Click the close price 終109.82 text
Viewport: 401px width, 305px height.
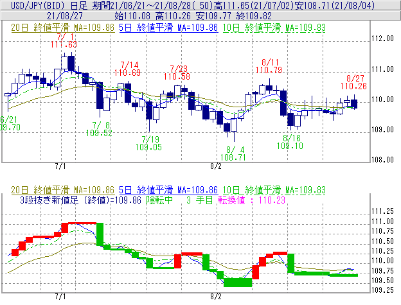tap(254, 16)
